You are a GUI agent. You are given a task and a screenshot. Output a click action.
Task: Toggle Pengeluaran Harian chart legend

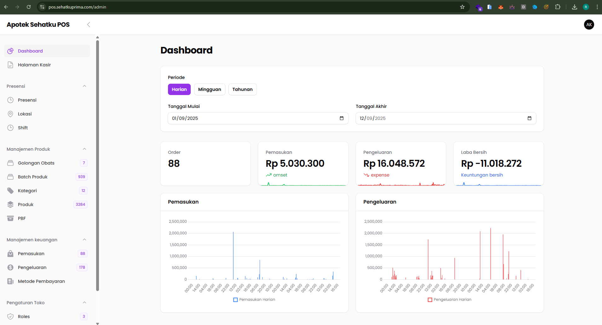click(449, 300)
